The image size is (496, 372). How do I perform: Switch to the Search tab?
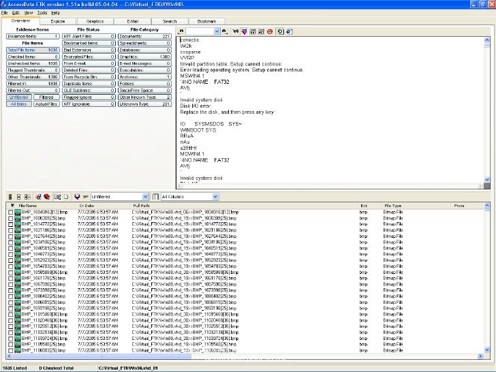click(170, 22)
